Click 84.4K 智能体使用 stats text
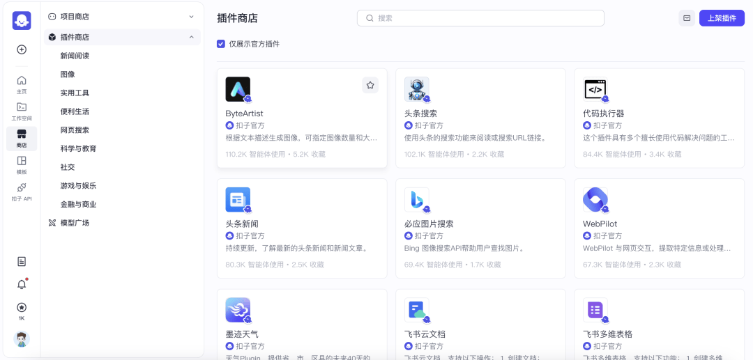This screenshot has width=753, height=360. [x=612, y=155]
